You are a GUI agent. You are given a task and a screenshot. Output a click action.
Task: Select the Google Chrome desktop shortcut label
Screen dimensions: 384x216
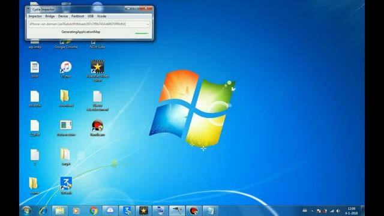pyautogui.click(x=66, y=47)
